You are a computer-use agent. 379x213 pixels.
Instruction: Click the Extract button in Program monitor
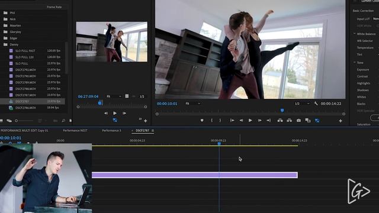point(289,120)
